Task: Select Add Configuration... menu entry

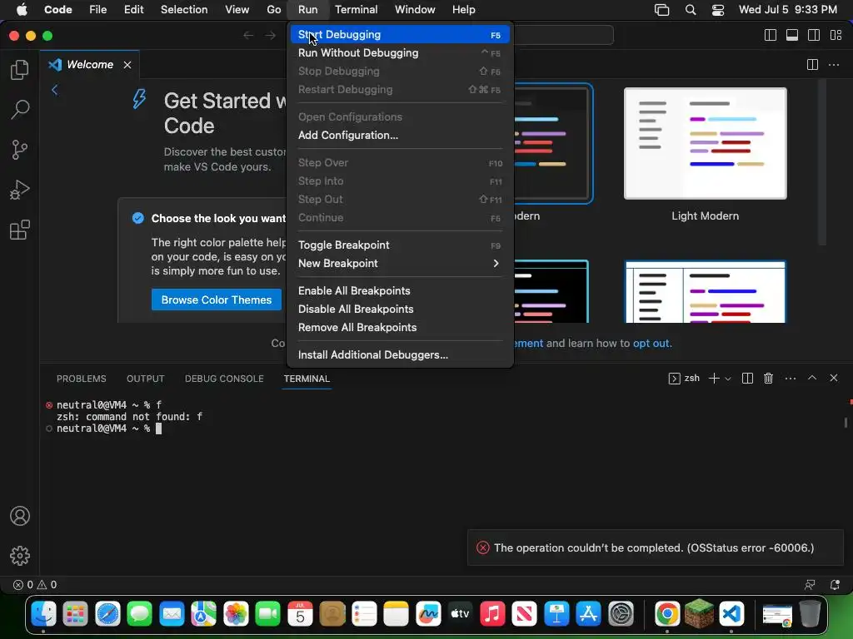Action: (400, 136)
